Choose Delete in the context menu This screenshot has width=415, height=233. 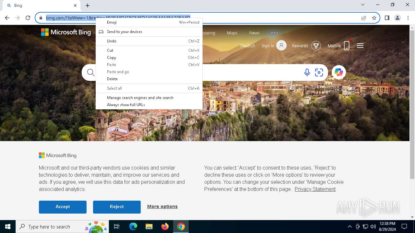point(149,79)
